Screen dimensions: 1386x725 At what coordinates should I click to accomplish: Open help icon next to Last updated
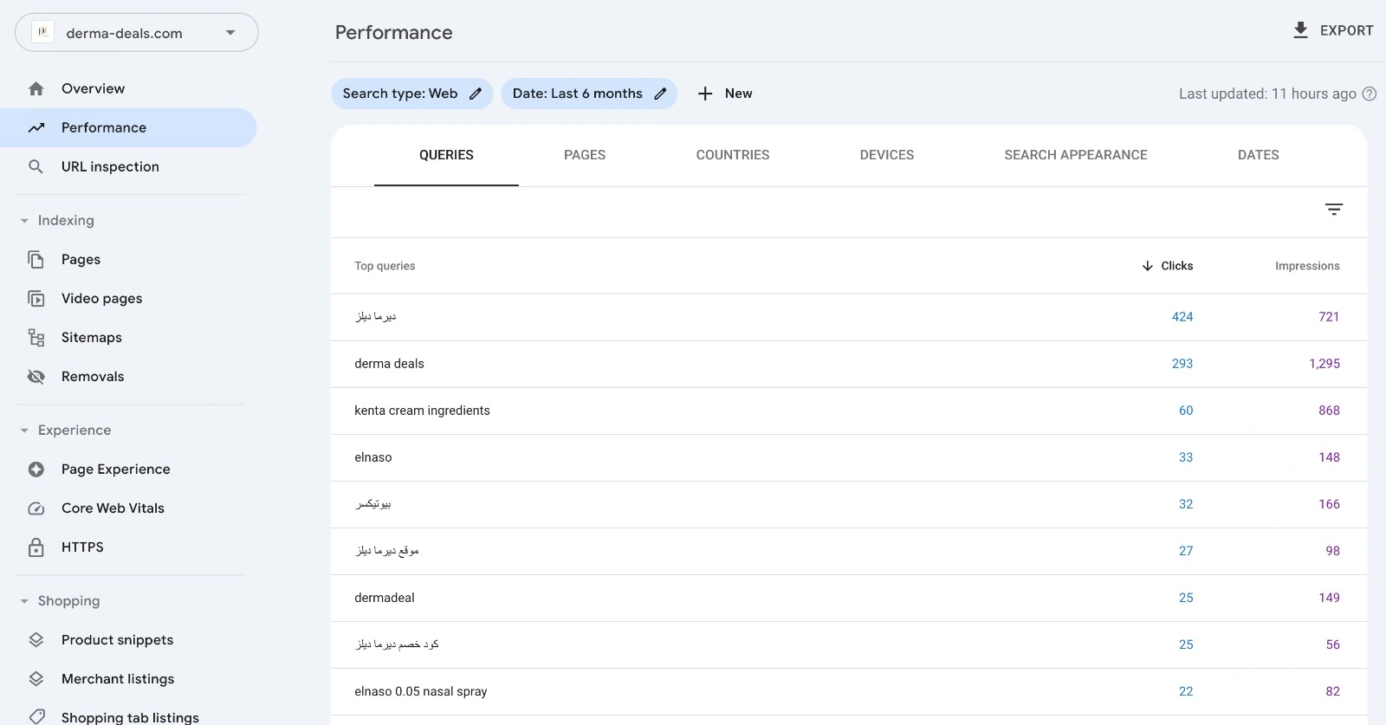tap(1370, 94)
